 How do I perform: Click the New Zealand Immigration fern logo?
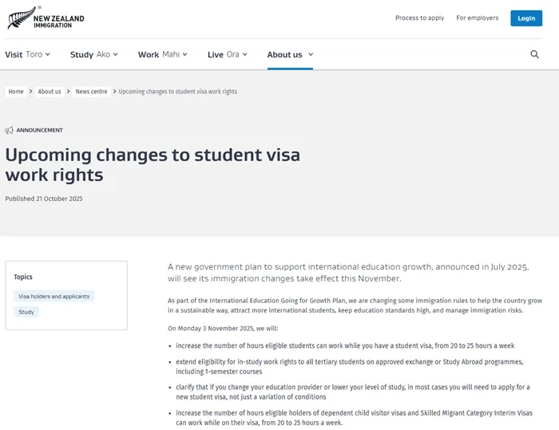point(22,18)
